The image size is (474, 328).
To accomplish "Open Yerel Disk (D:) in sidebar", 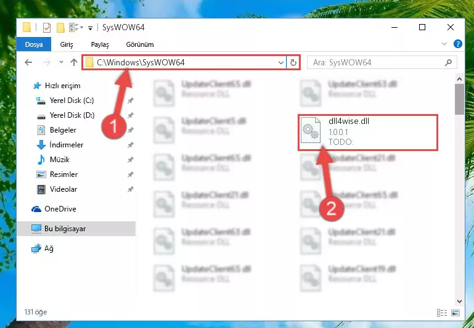I will click(x=72, y=115).
